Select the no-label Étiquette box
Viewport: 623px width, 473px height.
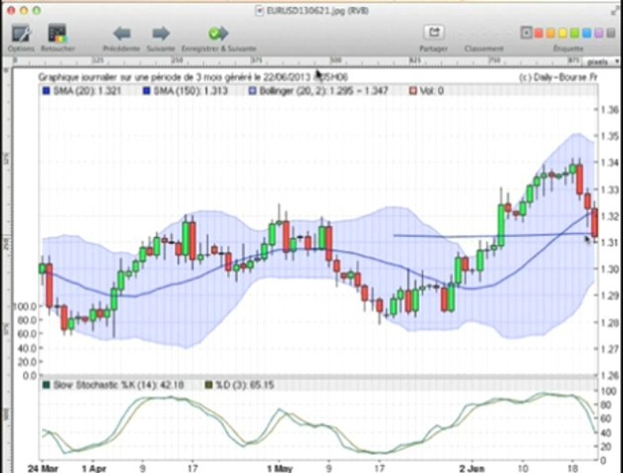tap(526, 34)
